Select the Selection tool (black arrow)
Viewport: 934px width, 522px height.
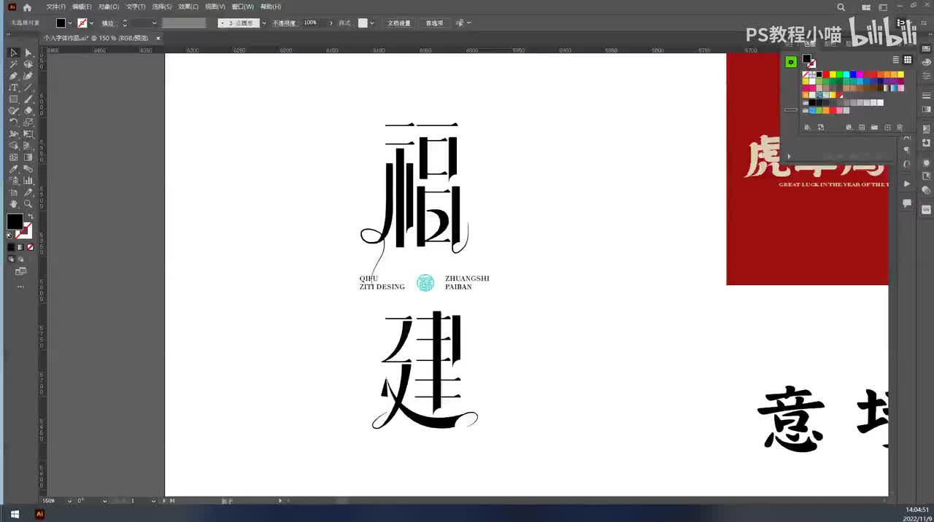[x=13, y=52]
